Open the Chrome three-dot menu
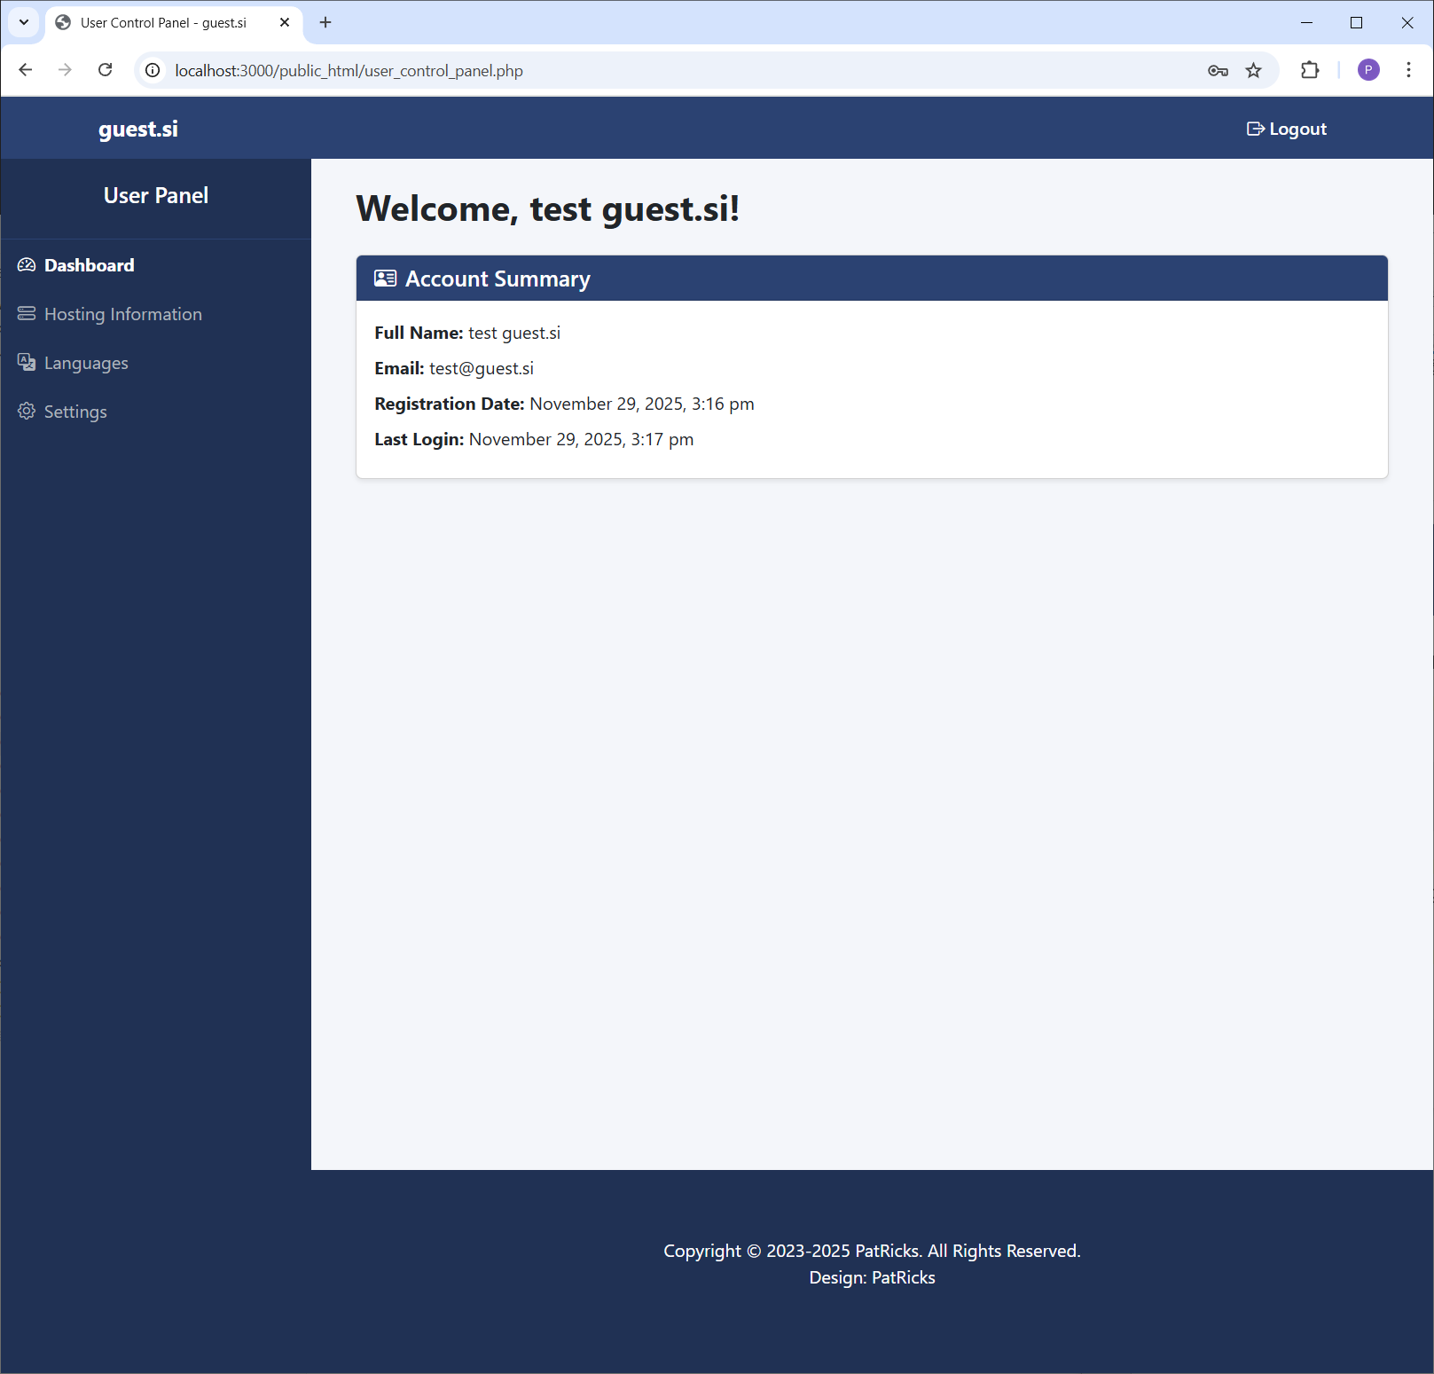Image resolution: width=1434 pixels, height=1374 pixels. pyautogui.click(x=1408, y=70)
